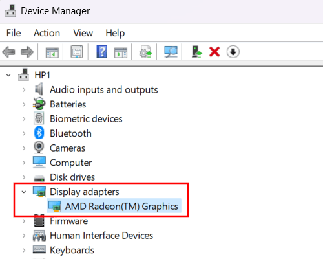323x259 pixels.
Task: Click the Biometric devices fingerprint icon
Action: (39, 118)
